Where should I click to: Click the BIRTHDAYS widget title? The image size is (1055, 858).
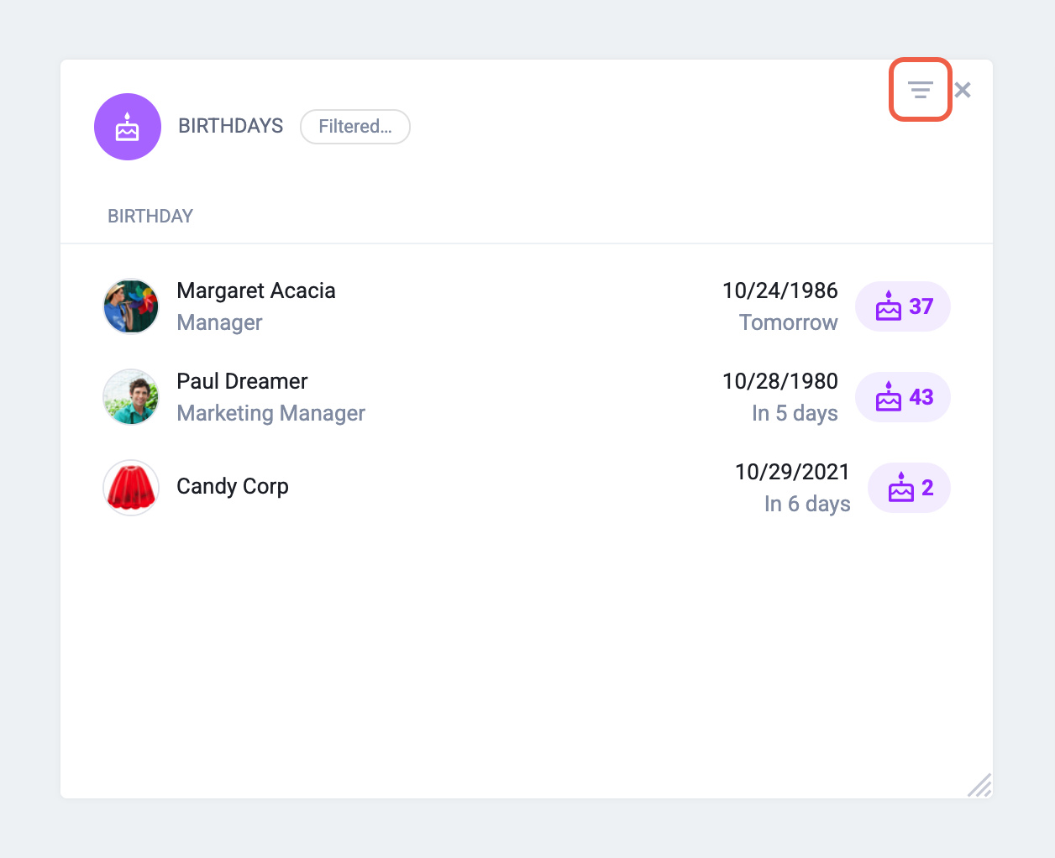230,126
